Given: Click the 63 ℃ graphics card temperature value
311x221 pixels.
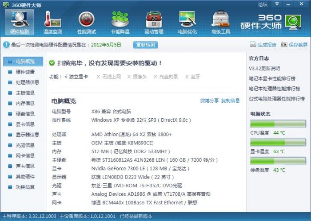Looking at the screenshot, I should (279, 151).
